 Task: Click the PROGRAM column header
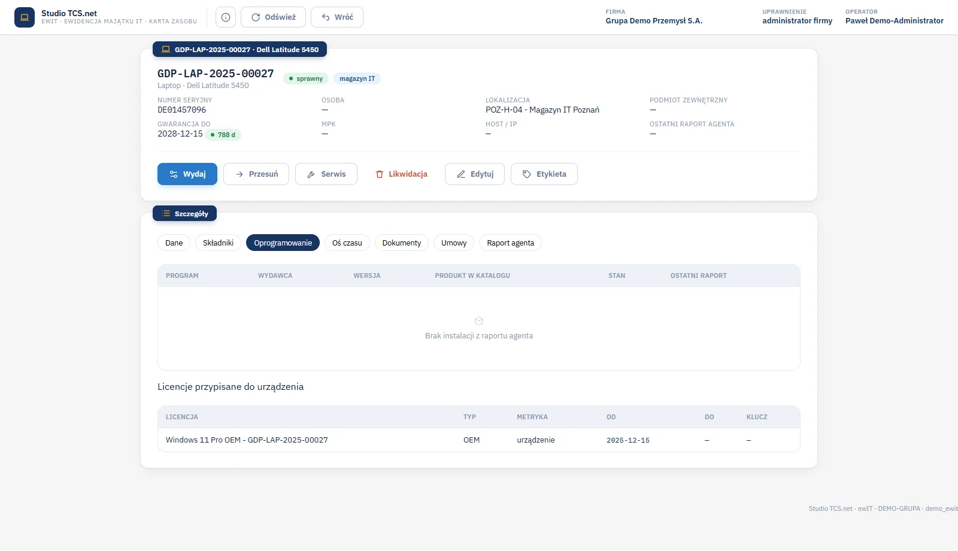click(182, 275)
